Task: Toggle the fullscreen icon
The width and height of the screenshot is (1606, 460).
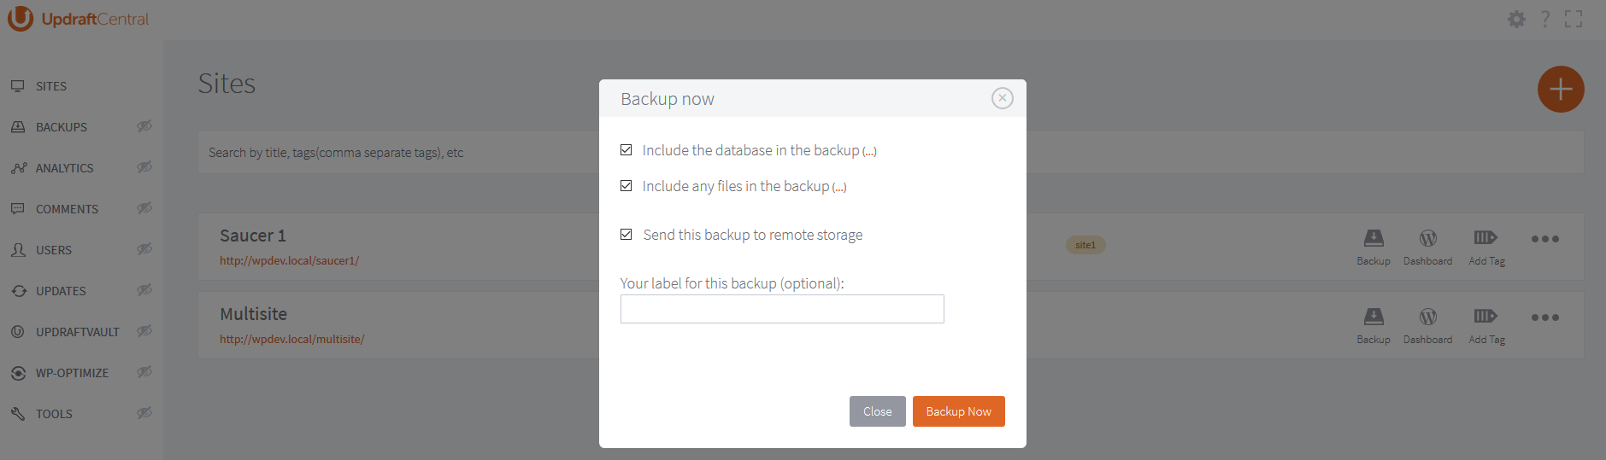Action: [1574, 19]
